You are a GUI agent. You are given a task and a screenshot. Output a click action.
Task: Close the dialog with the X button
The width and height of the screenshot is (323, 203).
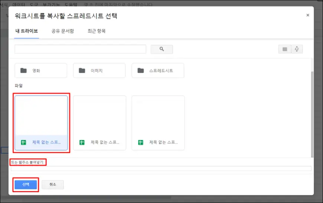307,15
